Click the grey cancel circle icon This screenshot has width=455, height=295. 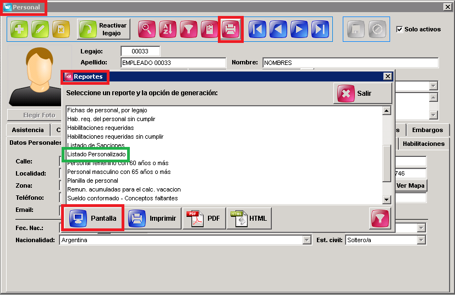tap(377, 29)
